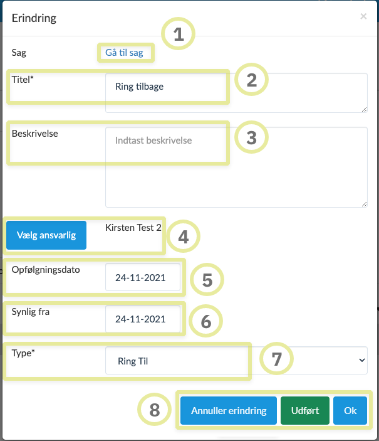Click into the Titel text field

click(236, 92)
